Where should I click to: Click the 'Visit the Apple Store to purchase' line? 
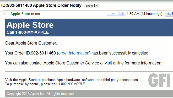pyautogui.click(x=72, y=80)
